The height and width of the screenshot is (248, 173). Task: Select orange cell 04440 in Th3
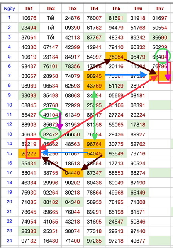[72, 173]
